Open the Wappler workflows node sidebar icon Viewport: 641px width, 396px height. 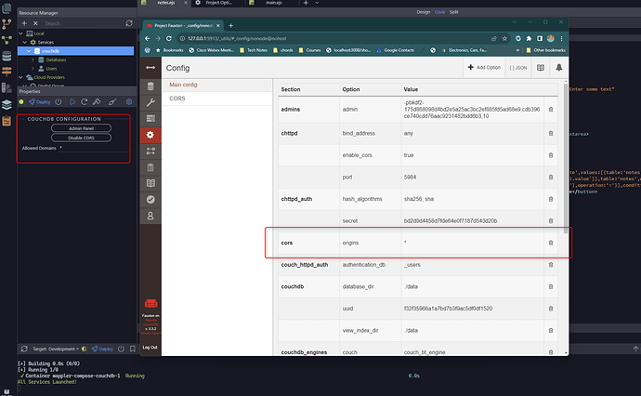[x=7, y=40]
